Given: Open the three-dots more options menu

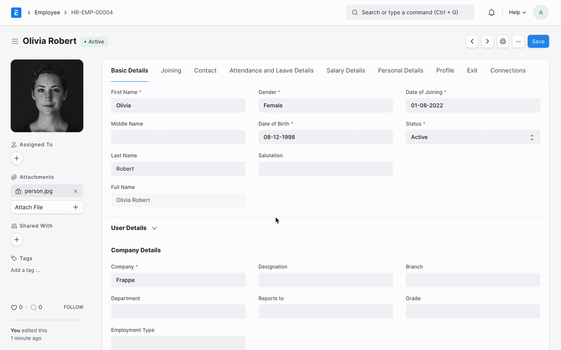Looking at the screenshot, I should 518,42.
